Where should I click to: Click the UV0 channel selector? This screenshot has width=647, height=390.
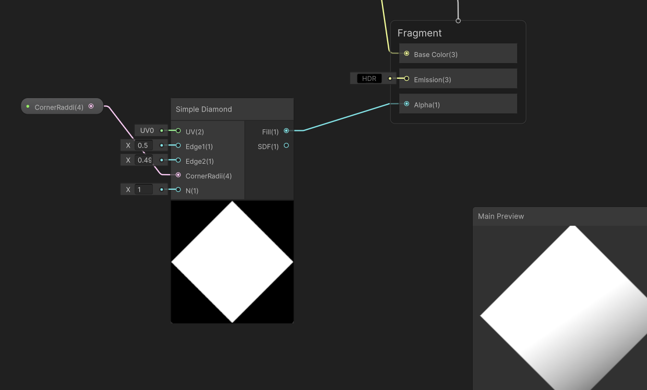point(147,130)
